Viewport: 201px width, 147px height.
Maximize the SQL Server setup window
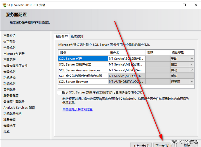click(x=184, y=5)
